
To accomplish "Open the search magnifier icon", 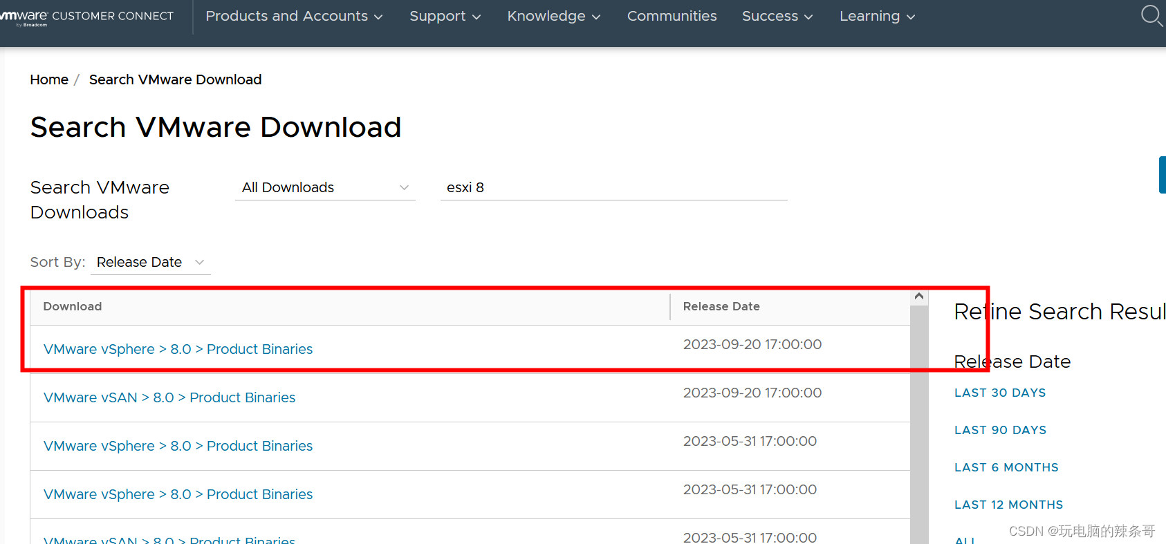I will [x=1151, y=16].
